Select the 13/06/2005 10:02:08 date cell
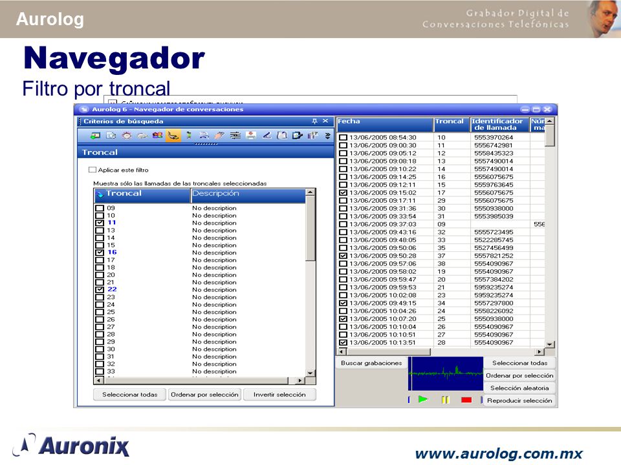621x465 pixels. (382, 295)
